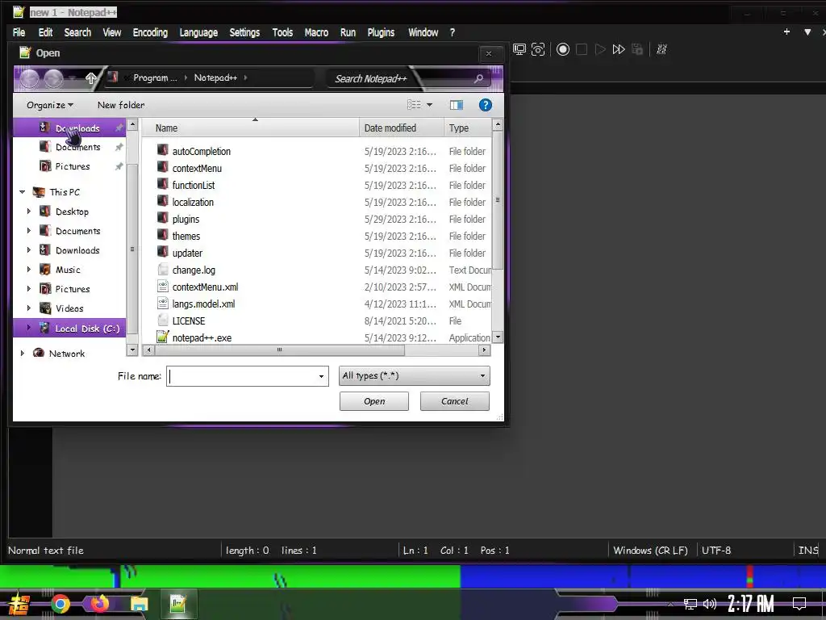826x620 pixels.
Task: Open the File menu
Action: [19, 32]
